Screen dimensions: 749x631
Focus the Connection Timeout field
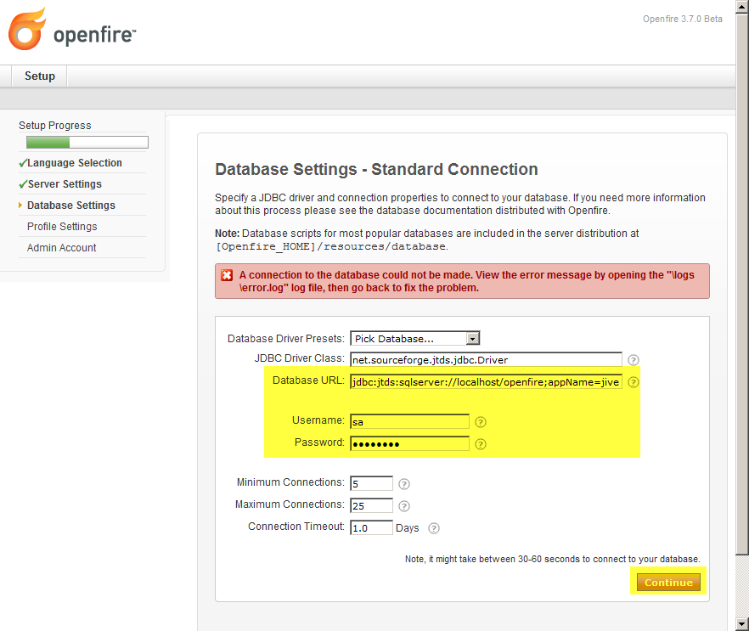(x=371, y=528)
